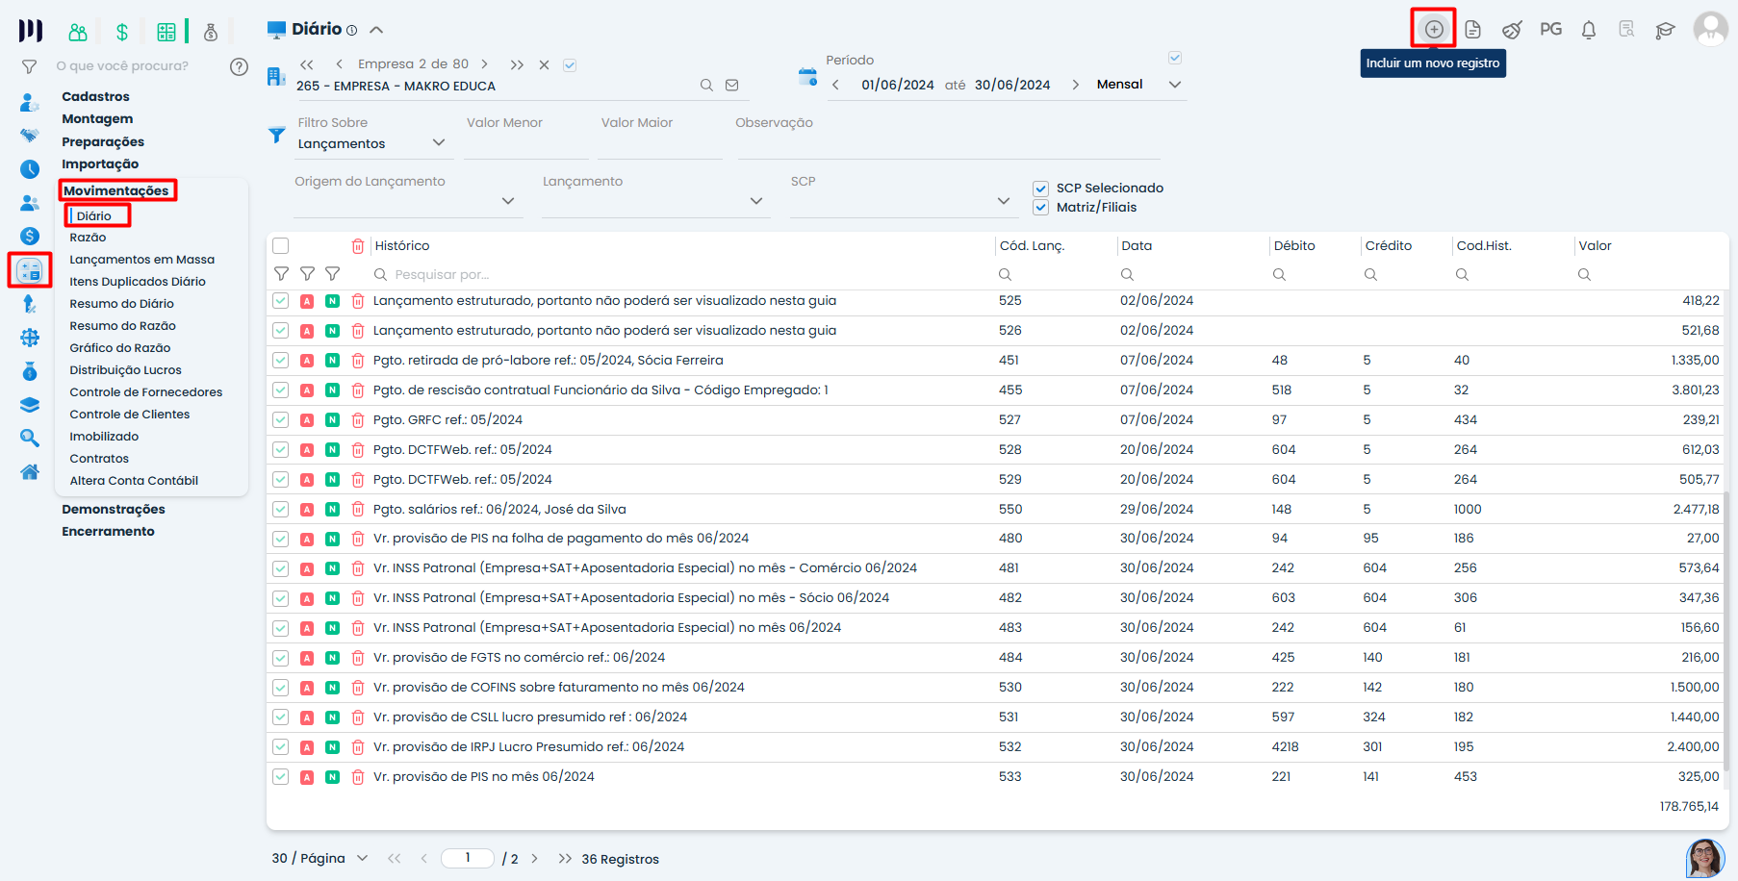The image size is (1738, 881).
Task: Click the PG icon in top toolbar
Action: pos(1549,29)
